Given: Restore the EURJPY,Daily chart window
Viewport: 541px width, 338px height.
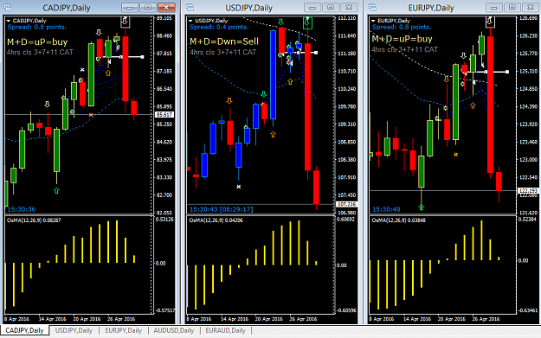Looking at the screenshot, I should coord(512,7).
